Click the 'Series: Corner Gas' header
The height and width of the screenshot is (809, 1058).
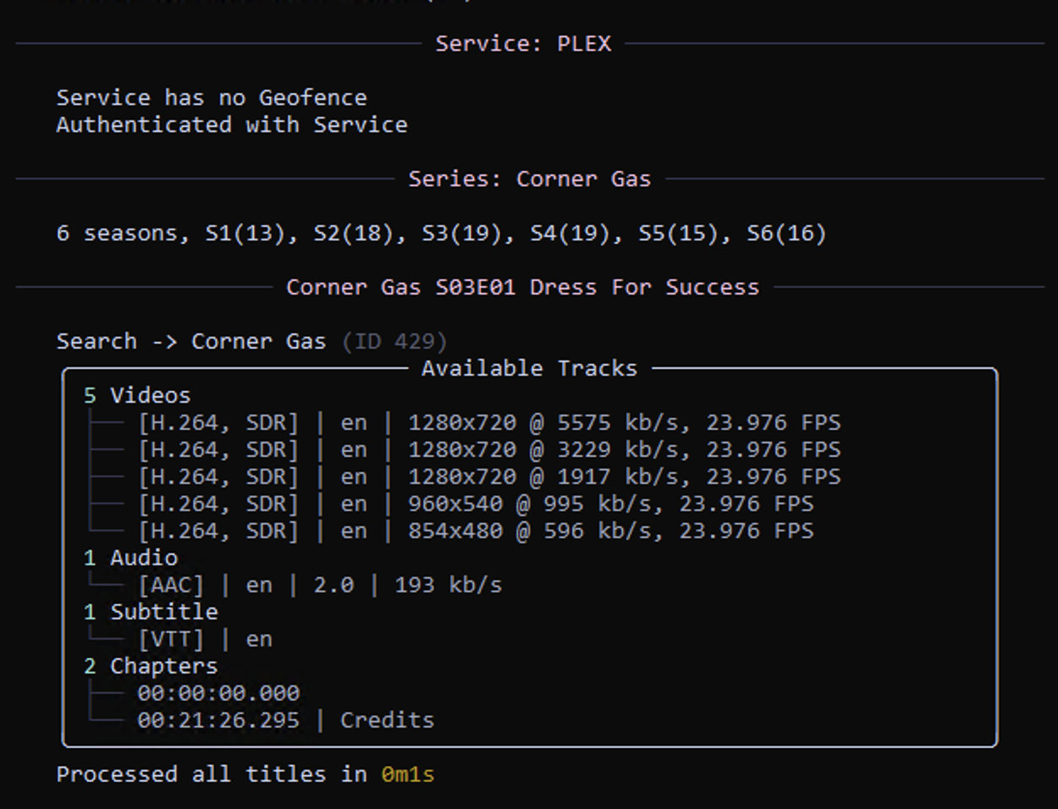click(x=529, y=179)
